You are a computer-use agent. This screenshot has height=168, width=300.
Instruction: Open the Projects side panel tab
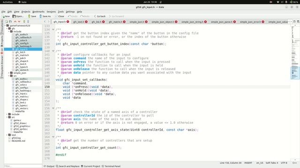[x=2, y=42]
